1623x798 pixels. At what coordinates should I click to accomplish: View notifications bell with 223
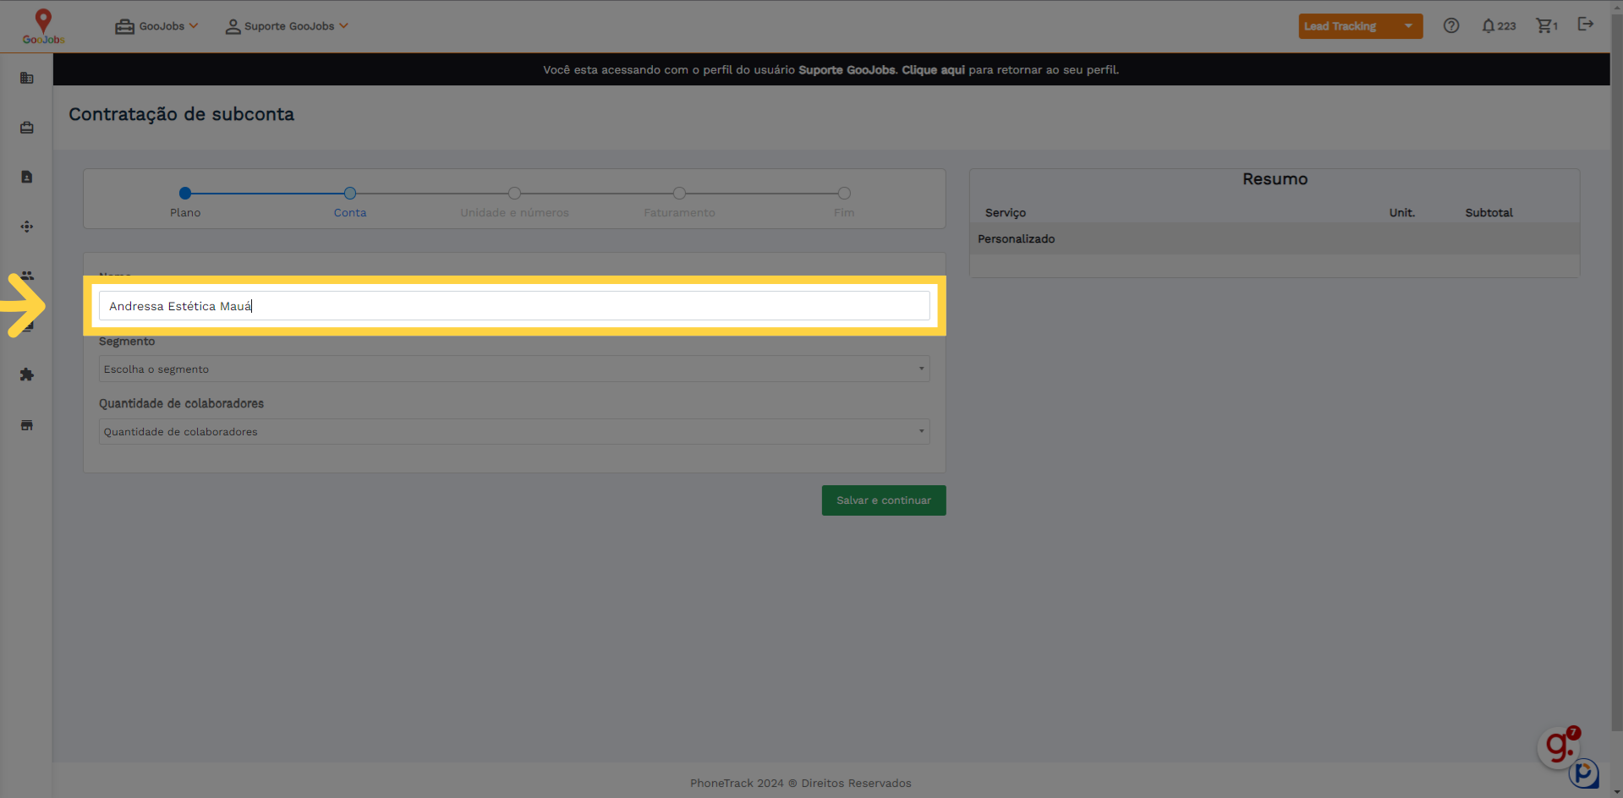click(x=1499, y=26)
